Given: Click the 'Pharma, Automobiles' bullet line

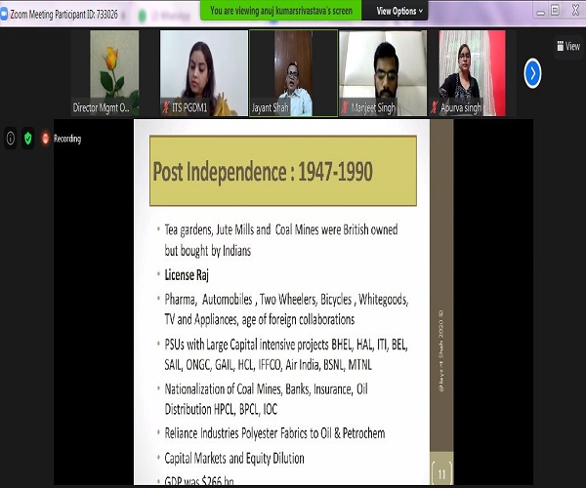Looking at the screenshot, I should click(x=286, y=309).
